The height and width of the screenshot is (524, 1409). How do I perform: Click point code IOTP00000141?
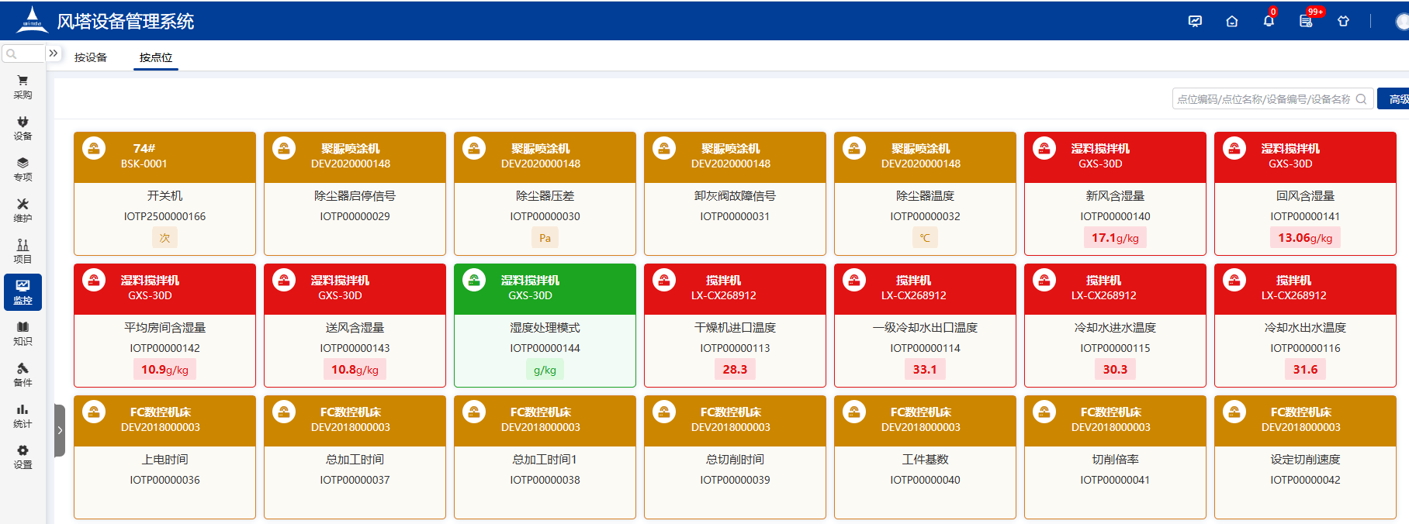click(x=1305, y=216)
